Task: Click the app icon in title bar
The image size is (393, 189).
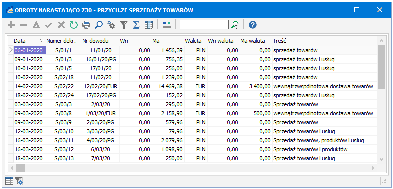Action: 10,10
